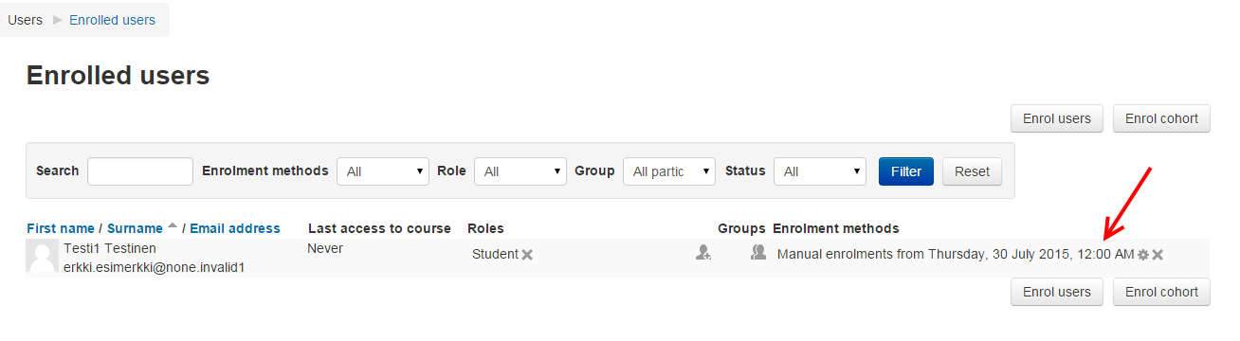Unenrol user via X icon after gear

1158,255
